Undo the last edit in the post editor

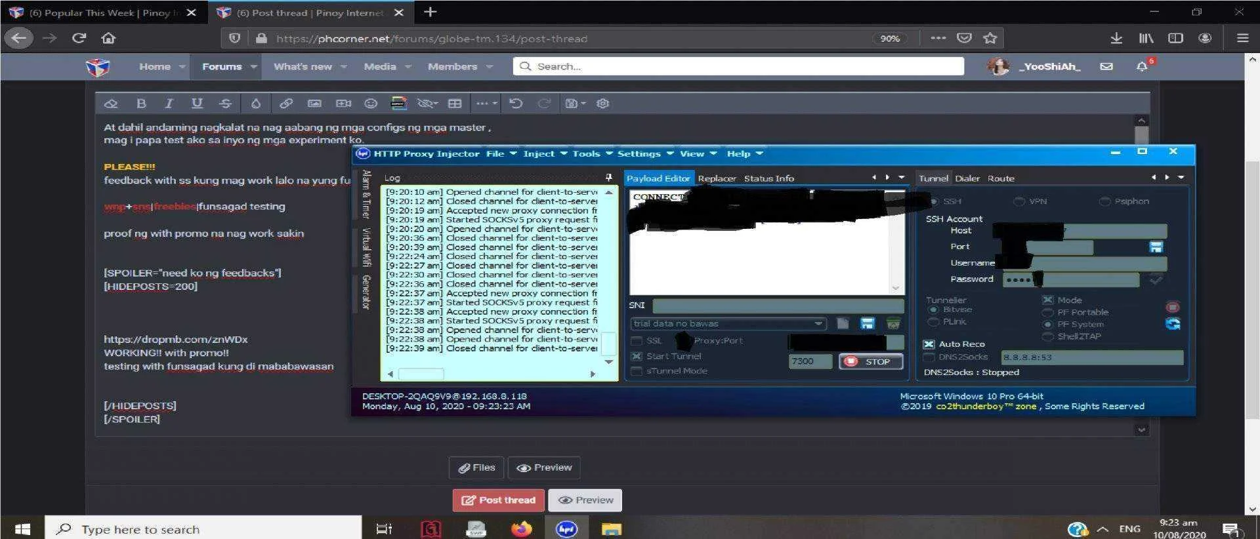pos(516,104)
